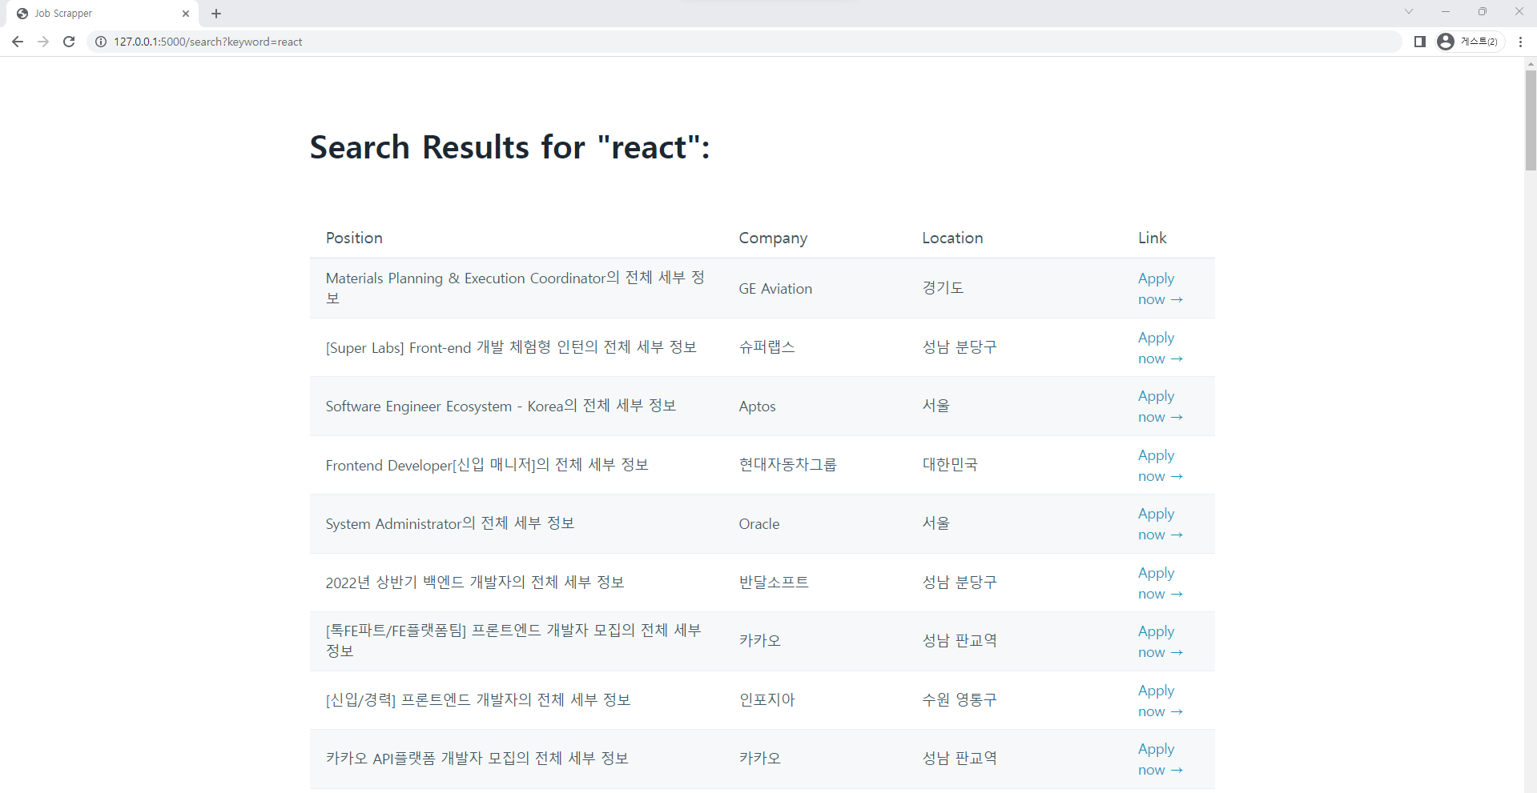Apply now for 반달소프트 backend developer
This screenshot has height=793, width=1537.
pos(1160,583)
